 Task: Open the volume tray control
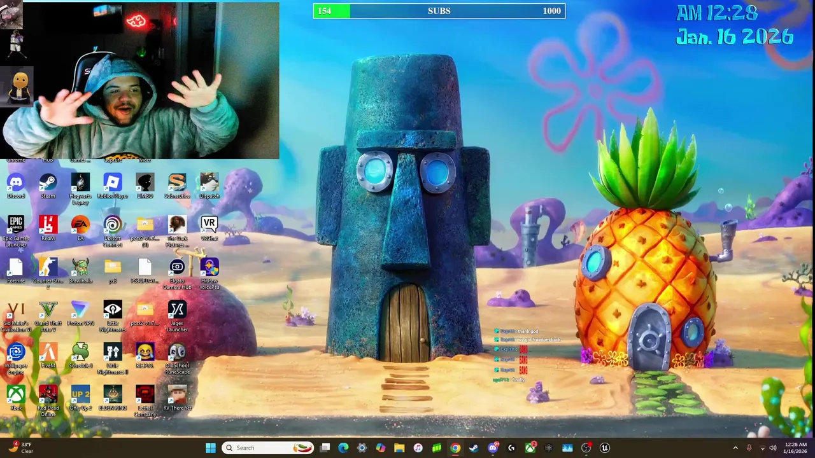coord(773,448)
